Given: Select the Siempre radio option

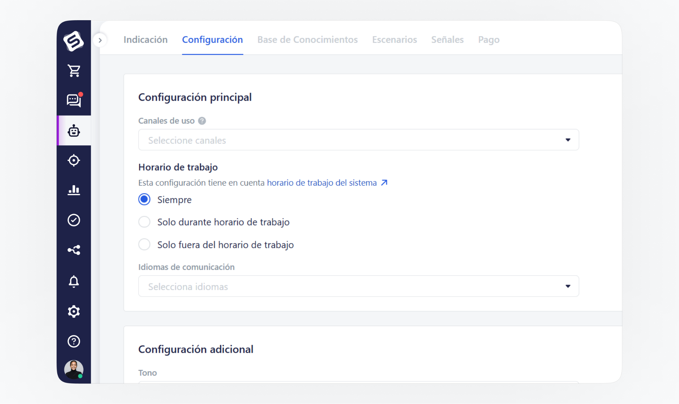Looking at the screenshot, I should tap(144, 200).
